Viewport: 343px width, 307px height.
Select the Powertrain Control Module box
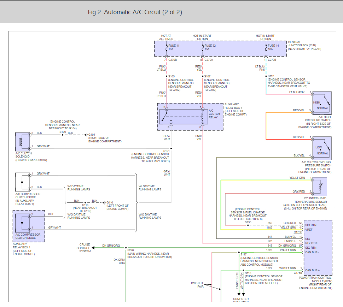coord(318,247)
